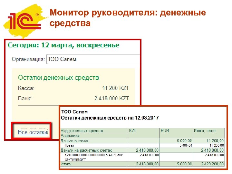Click the 1C logo
Image resolution: width=232 pixels, height=174 pixels.
[24, 21]
